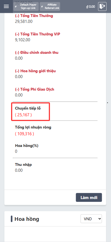Click the Thu nhập label
Viewport: 111px width, 242px height.
pos(23,164)
